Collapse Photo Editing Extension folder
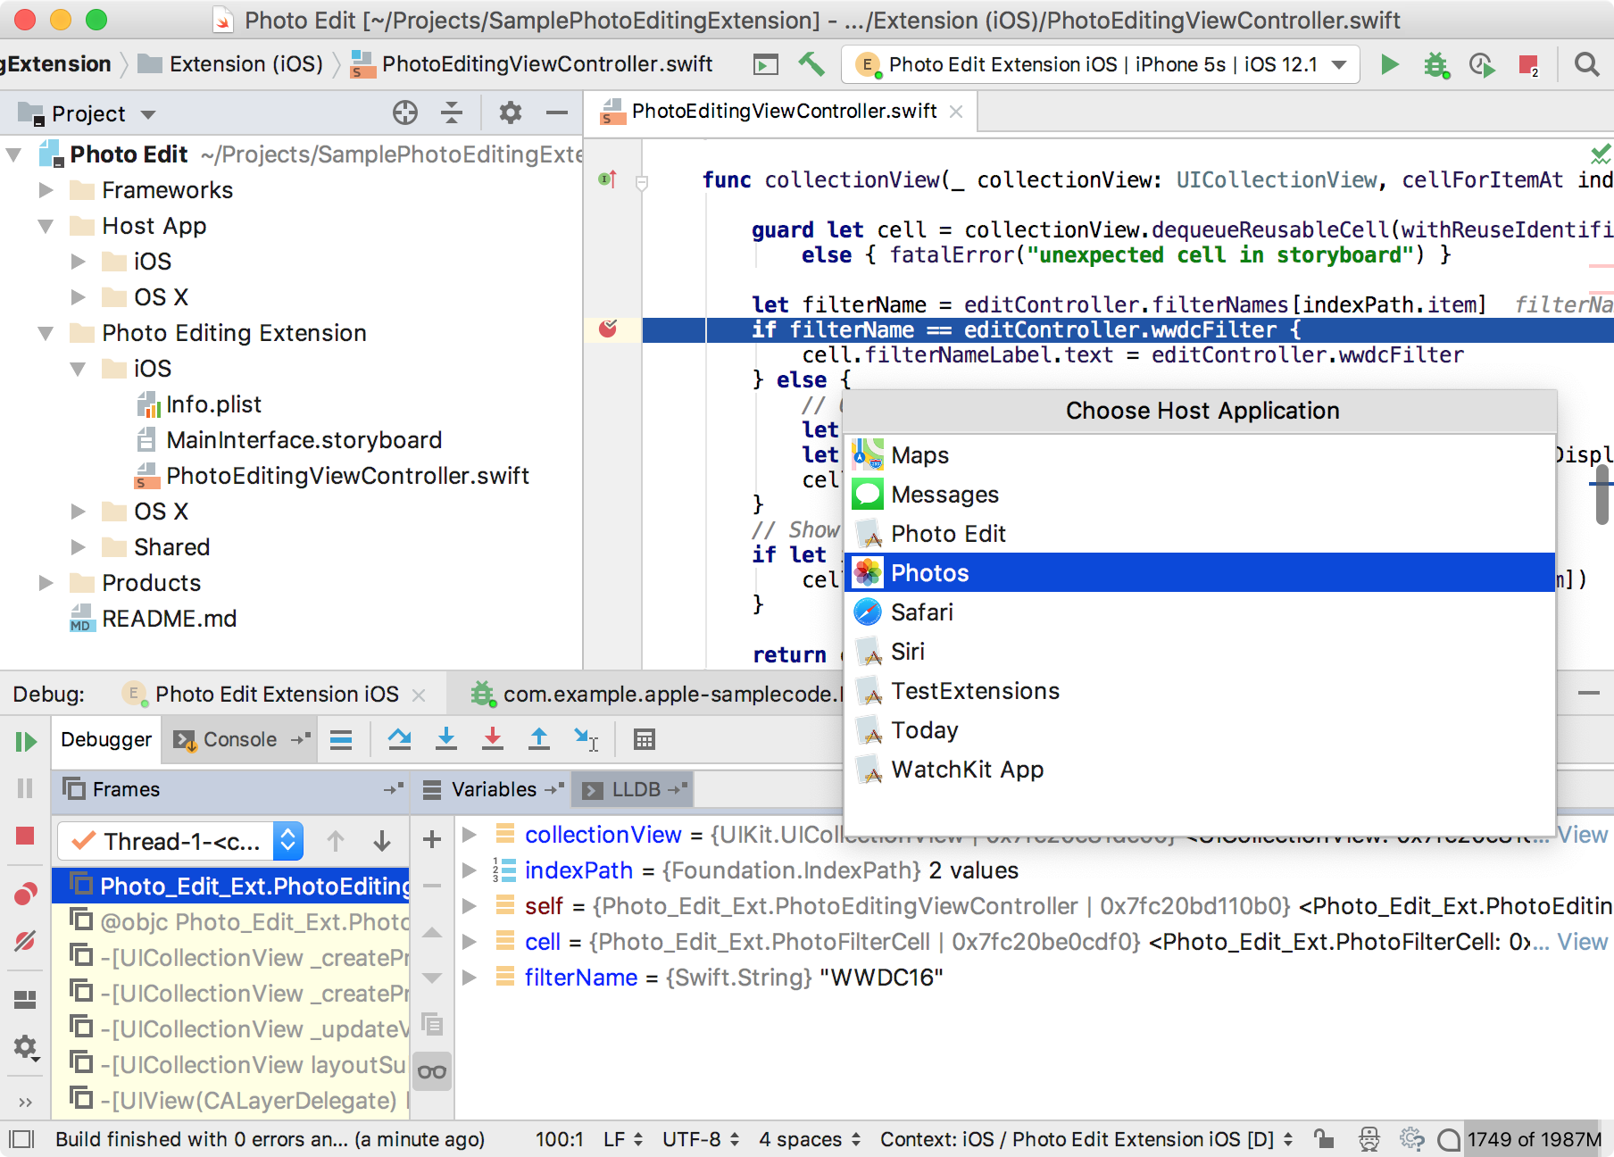The width and height of the screenshot is (1614, 1157). tap(46, 333)
